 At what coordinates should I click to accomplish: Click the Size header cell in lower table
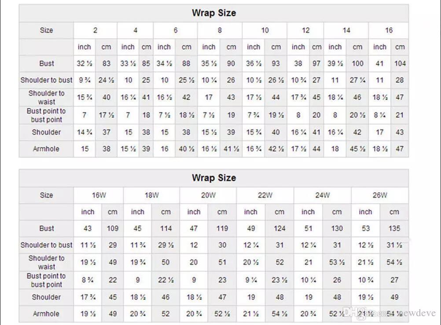click(46, 195)
